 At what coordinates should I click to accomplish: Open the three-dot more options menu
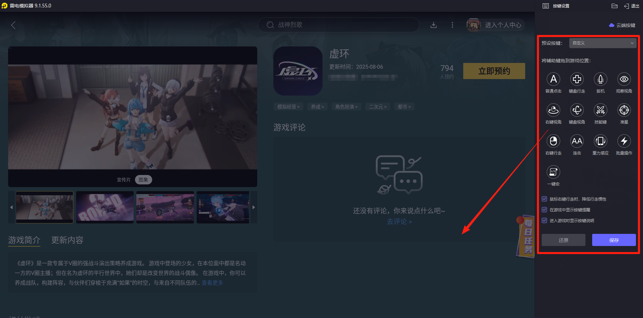[x=452, y=25]
